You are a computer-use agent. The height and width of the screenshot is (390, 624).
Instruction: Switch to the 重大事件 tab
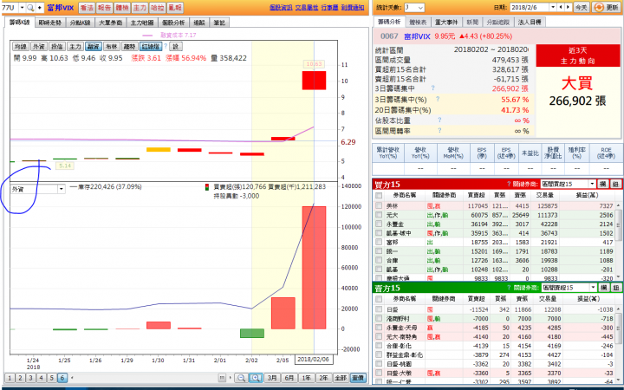coord(446,23)
